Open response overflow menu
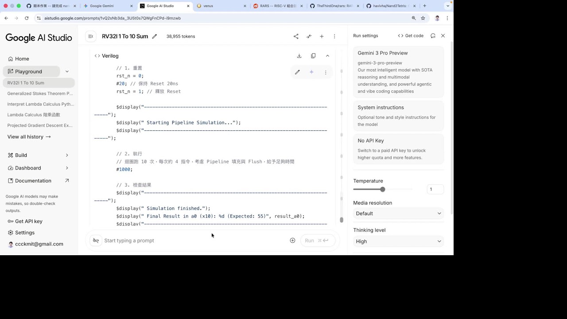 (x=326, y=72)
